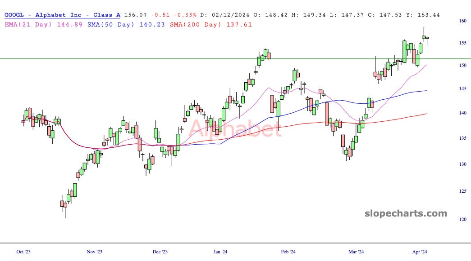Click the 160 price axis label
471x261 pixels.
462,21
